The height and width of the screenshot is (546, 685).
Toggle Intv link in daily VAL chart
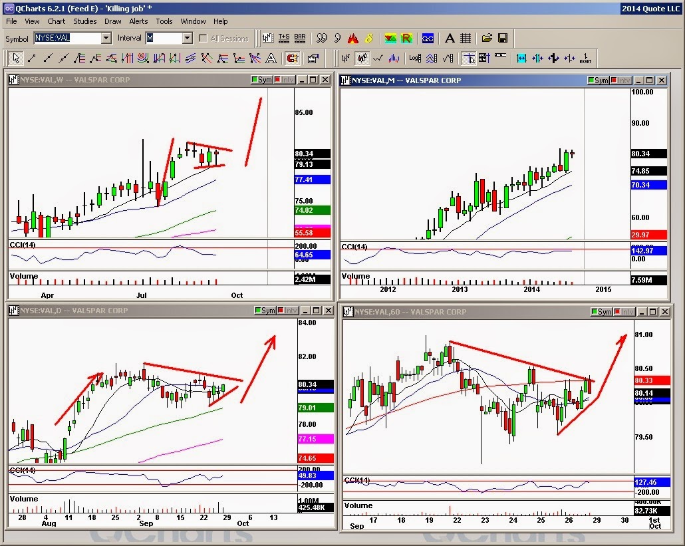[287, 310]
